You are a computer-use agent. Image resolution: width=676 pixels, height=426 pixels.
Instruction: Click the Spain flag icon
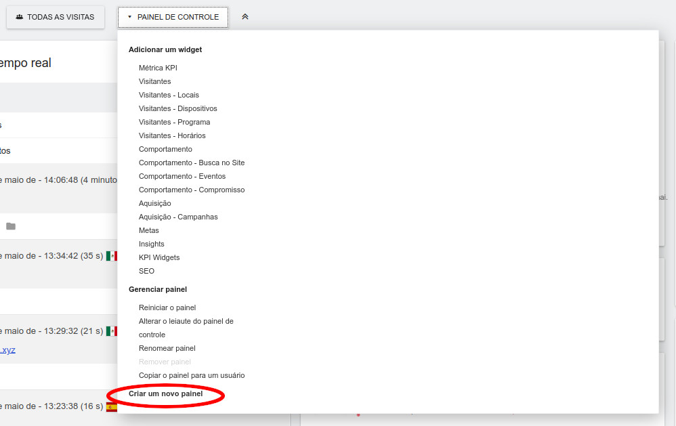click(x=112, y=407)
